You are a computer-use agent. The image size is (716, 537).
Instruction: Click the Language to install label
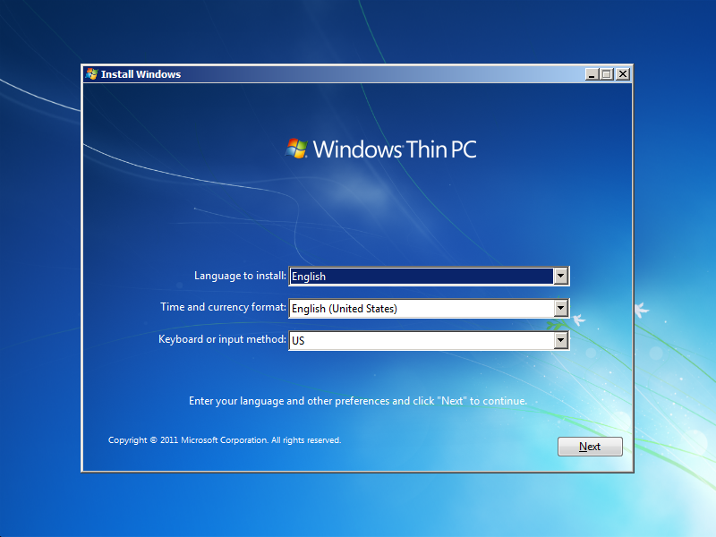click(242, 276)
